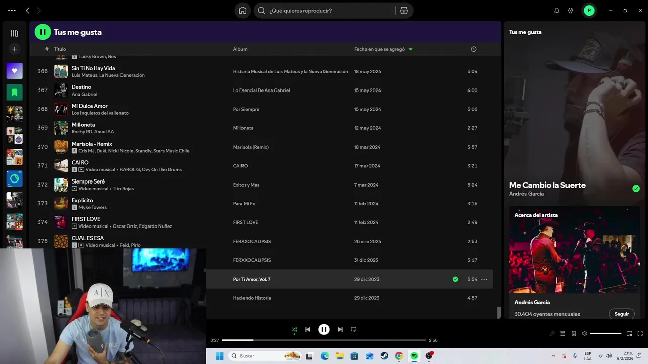Image resolution: width=648 pixels, height=364 pixels.
Task: Open Fecha en que se agregó sort dropdown
Action: 383,49
